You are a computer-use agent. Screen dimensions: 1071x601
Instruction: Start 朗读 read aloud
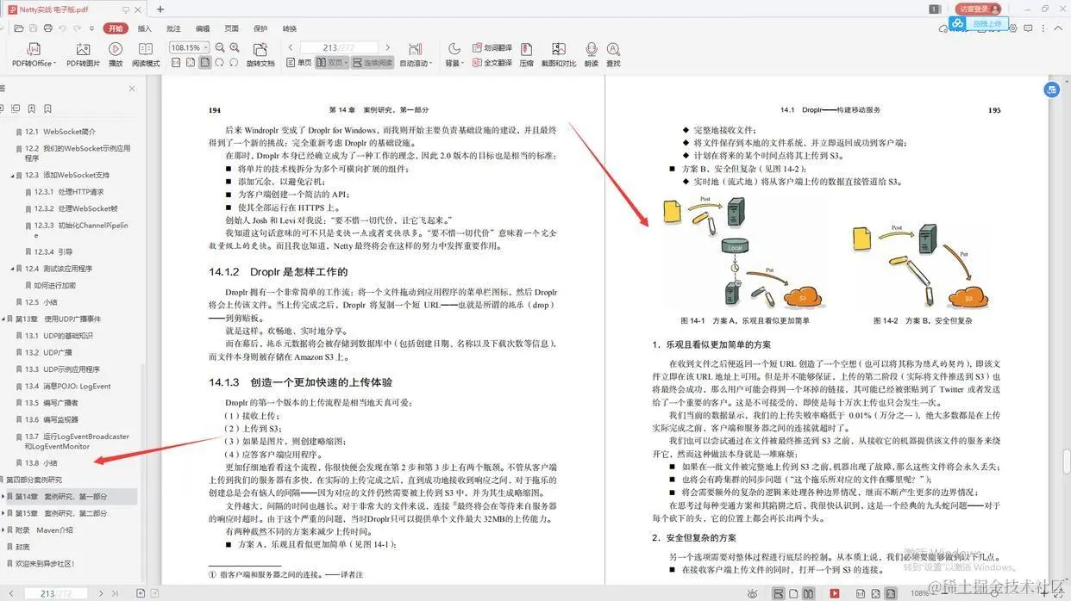click(x=591, y=55)
